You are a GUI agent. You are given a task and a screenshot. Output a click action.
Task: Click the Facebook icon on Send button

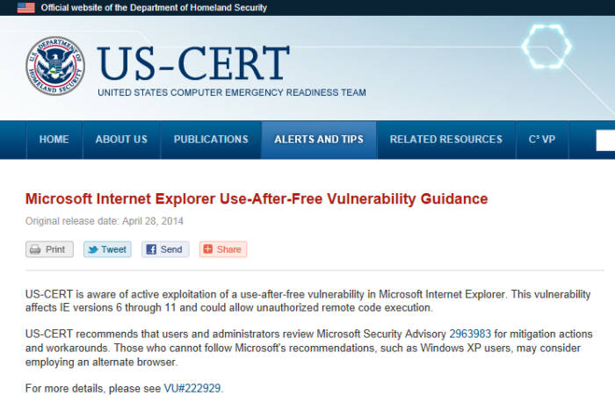click(151, 249)
